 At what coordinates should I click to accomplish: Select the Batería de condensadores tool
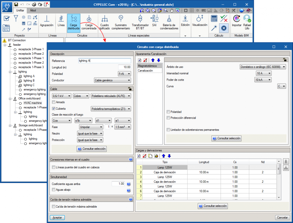click(169, 23)
